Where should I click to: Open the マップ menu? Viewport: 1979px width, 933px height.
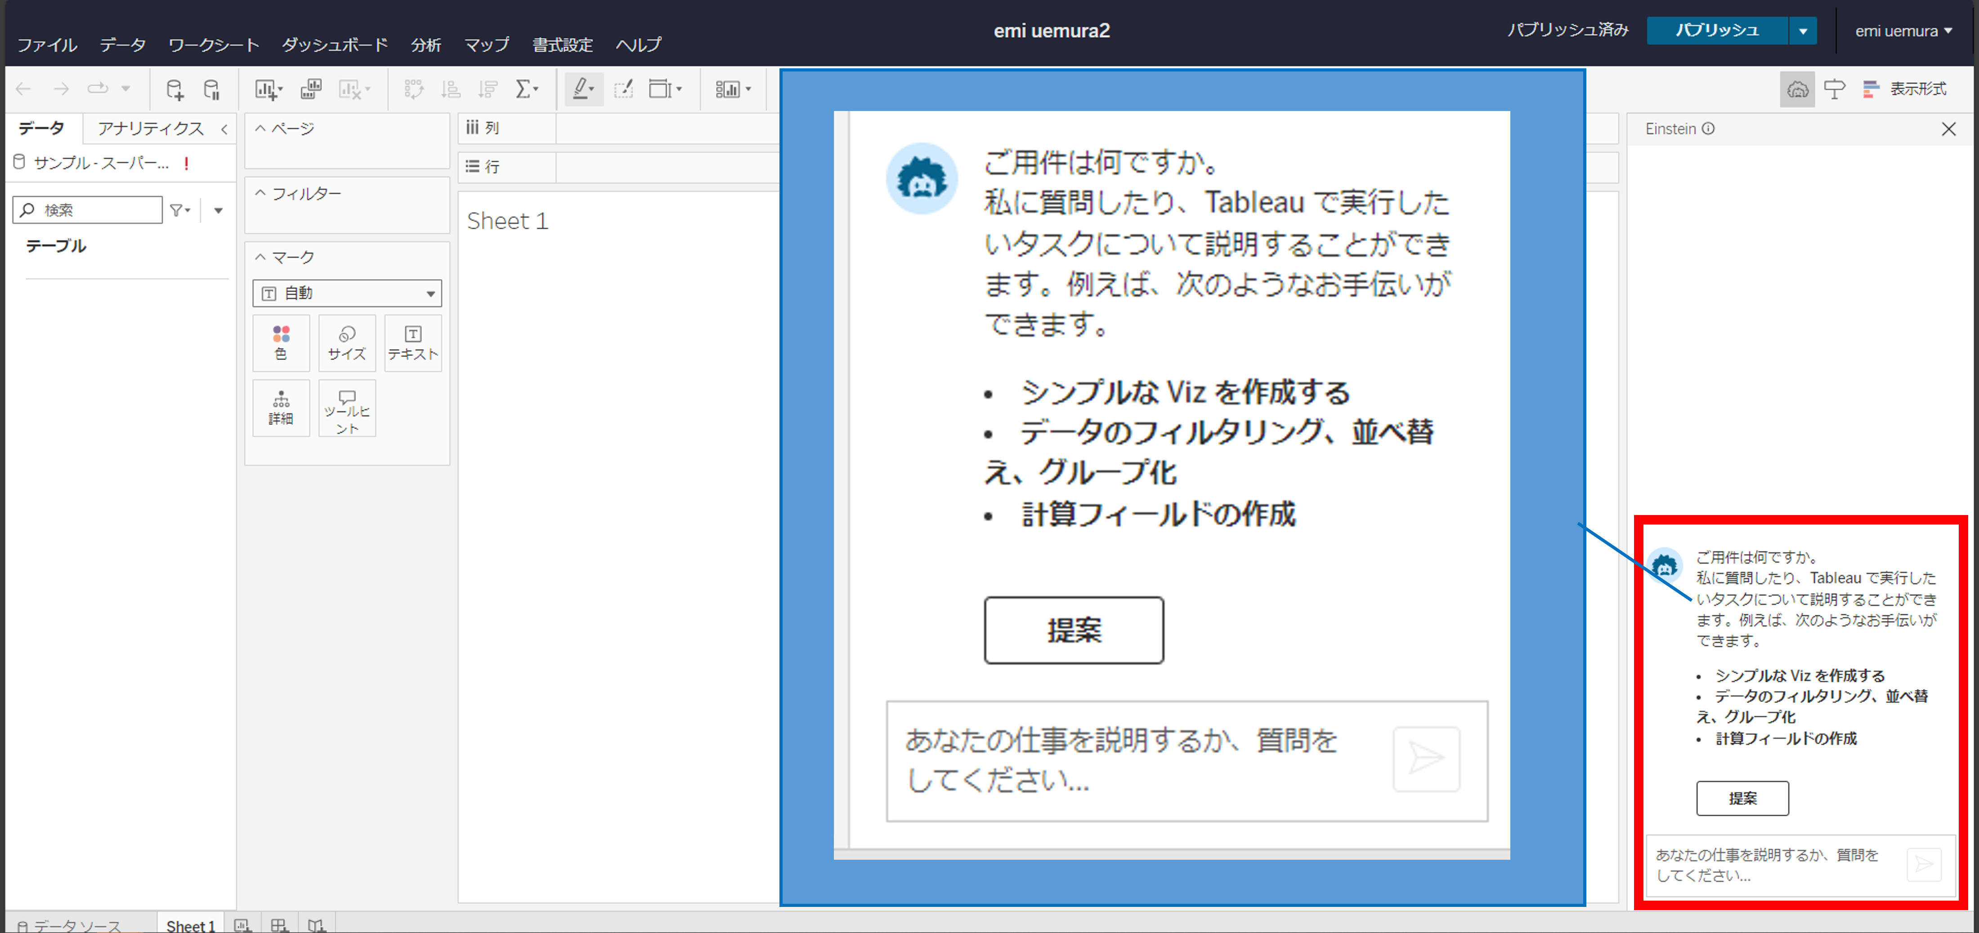[x=486, y=44]
